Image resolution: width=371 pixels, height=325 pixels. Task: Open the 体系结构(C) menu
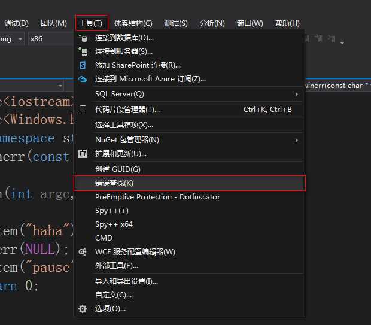coord(133,23)
